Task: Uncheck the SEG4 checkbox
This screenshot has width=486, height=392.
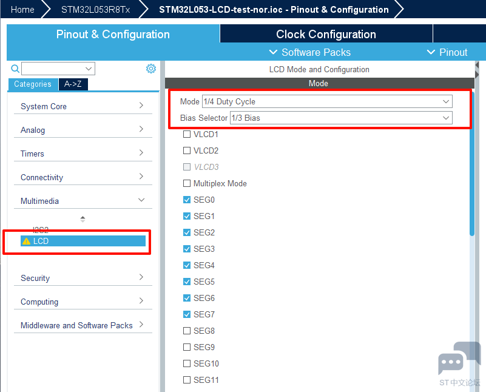Action: (x=187, y=265)
